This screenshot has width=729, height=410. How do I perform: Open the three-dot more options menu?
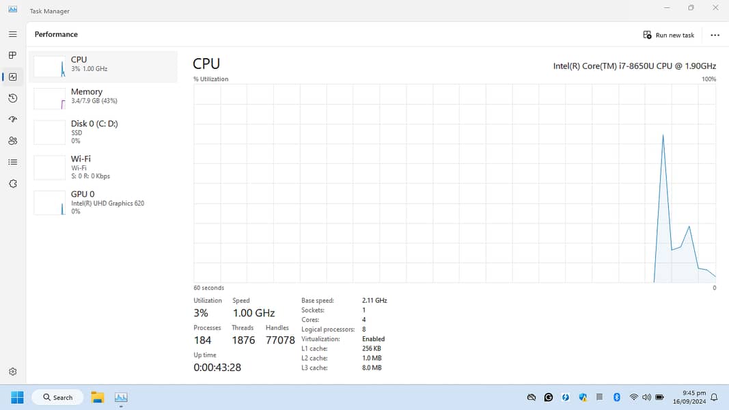(x=715, y=35)
